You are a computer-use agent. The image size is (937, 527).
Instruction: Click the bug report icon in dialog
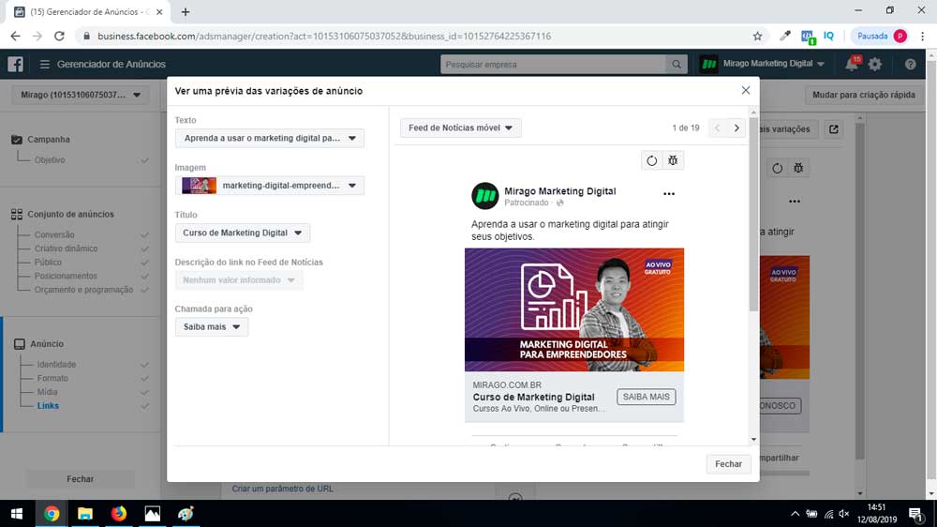[x=673, y=160]
